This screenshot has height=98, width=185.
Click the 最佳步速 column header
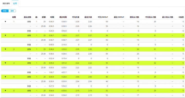tap(88, 17)
